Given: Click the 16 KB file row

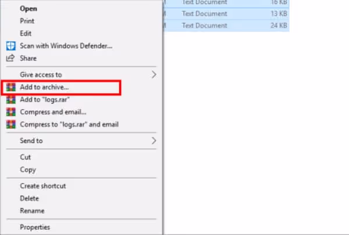Looking at the screenshot, I should 226,3.
